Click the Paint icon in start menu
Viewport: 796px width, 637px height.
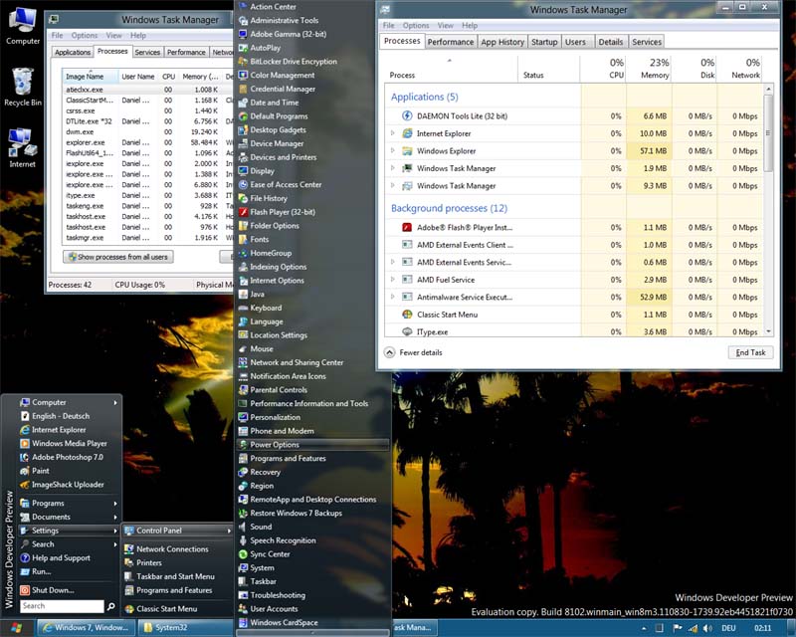pos(24,471)
